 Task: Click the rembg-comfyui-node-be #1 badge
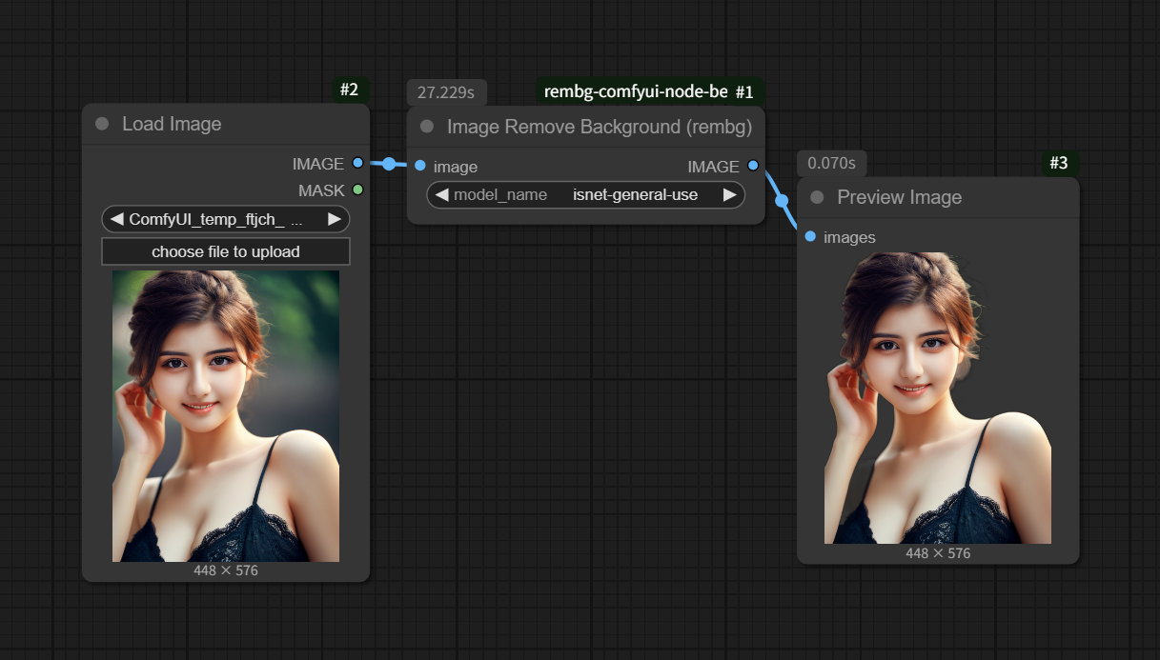pos(648,91)
